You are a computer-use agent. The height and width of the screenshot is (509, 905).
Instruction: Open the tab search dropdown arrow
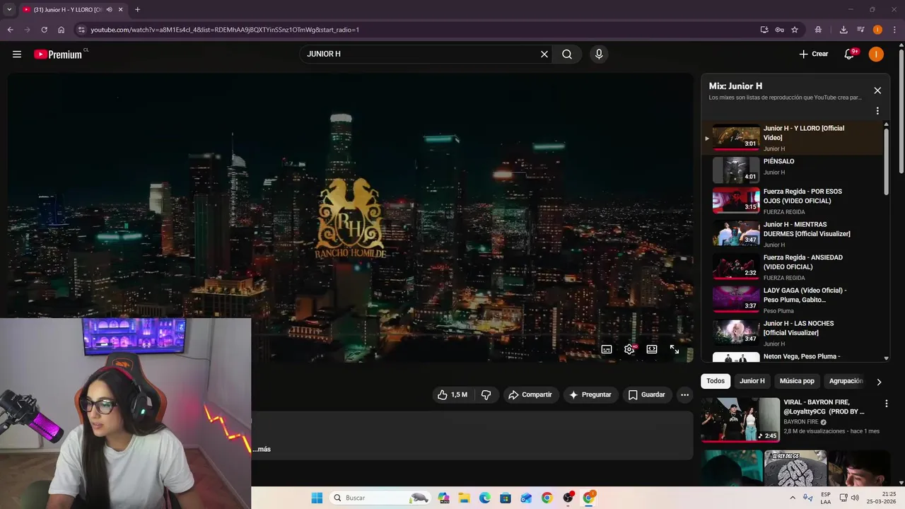click(9, 10)
